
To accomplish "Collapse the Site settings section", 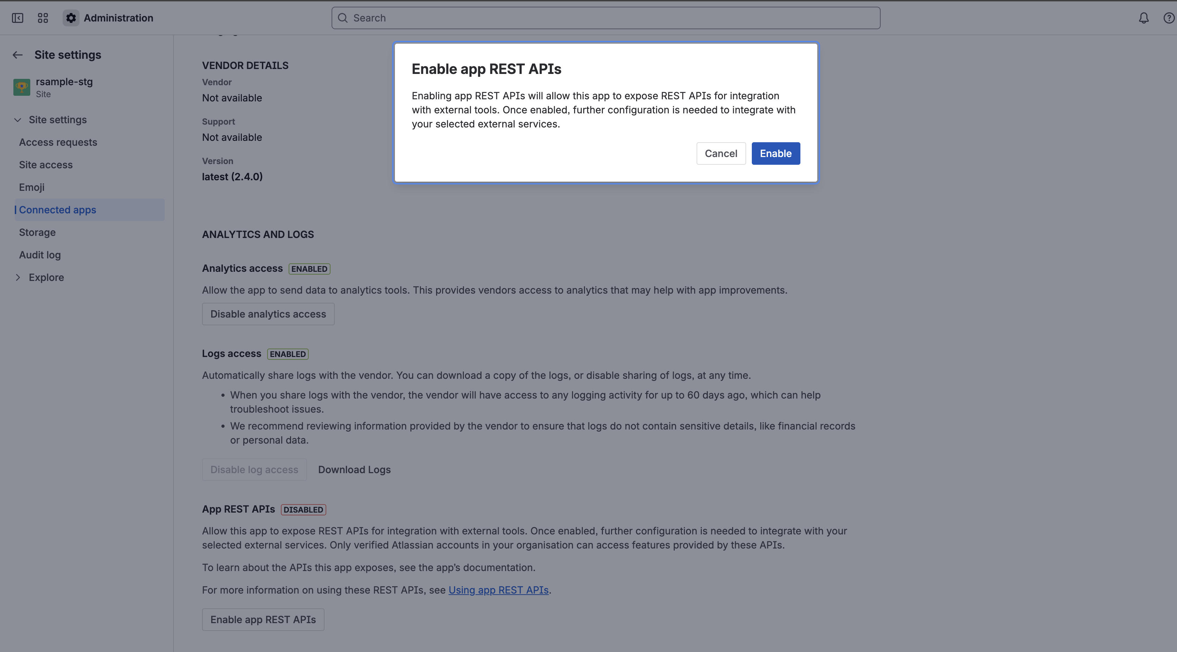I will (18, 120).
